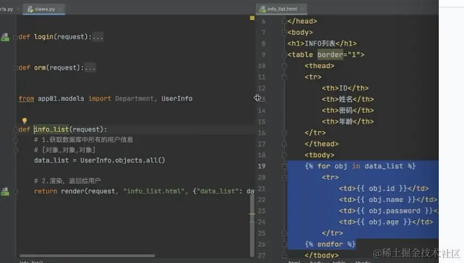The image size is (464, 263).
Task: Click the '<th>姓名</th>' line
Action: [348, 99]
